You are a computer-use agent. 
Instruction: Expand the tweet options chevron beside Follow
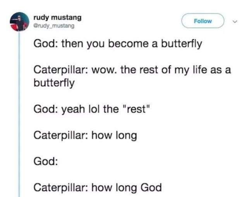pyautogui.click(x=235, y=21)
